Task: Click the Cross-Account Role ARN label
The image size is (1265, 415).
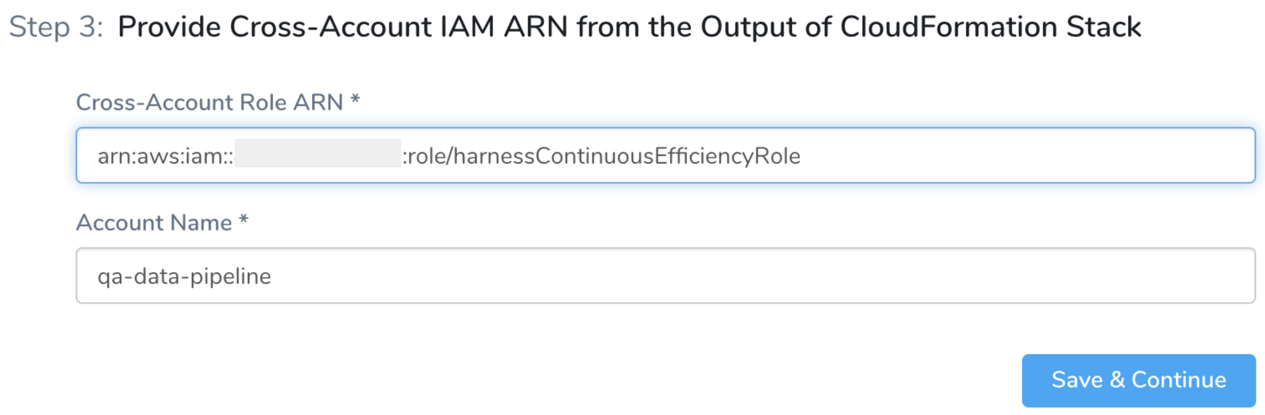Action: [x=209, y=102]
